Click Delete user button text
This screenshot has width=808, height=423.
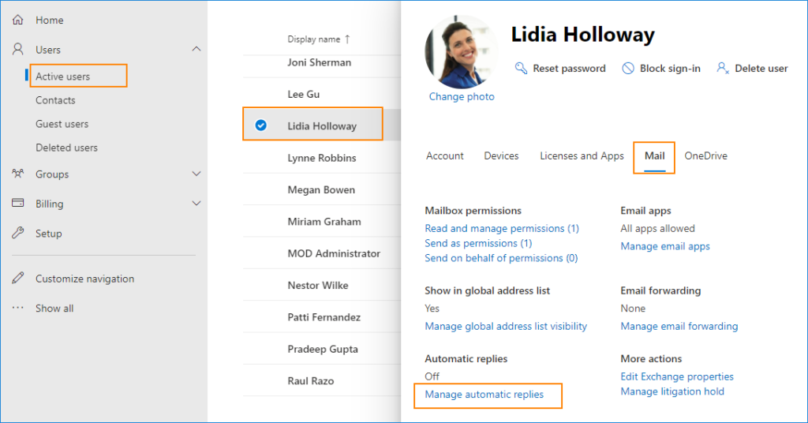click(761, 68)
